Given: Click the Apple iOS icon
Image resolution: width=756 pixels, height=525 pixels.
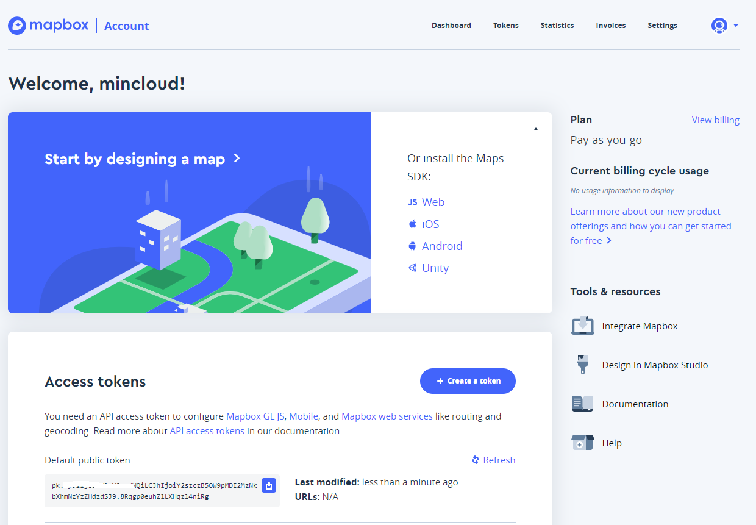Looking at the screenshot, I should click(413, 224).
